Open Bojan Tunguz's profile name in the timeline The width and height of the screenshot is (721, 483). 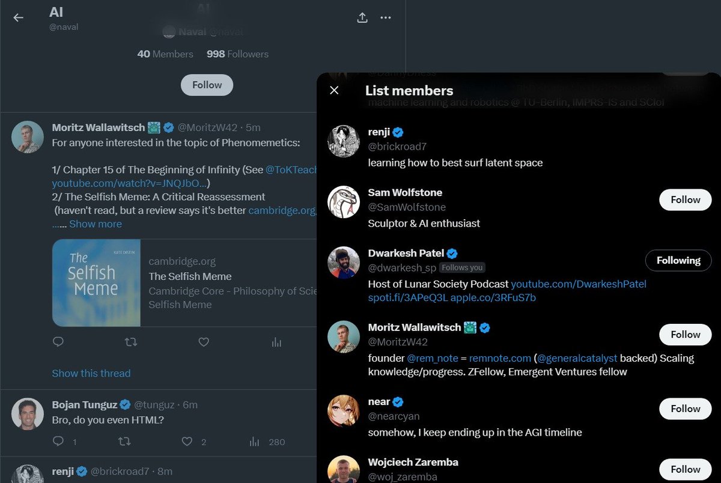click(85, 404)
